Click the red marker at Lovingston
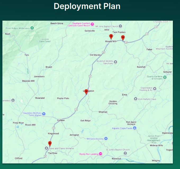Image resolution: width=180 pixels, height=169 pixels. (x=86, y=92)
